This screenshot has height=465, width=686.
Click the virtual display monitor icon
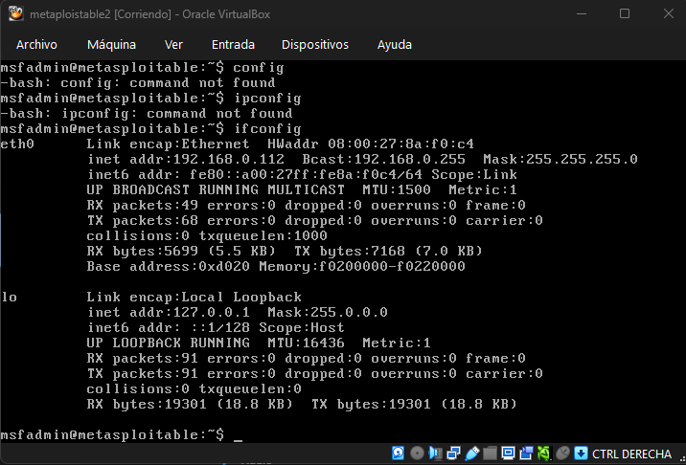(x=508, y=454)
